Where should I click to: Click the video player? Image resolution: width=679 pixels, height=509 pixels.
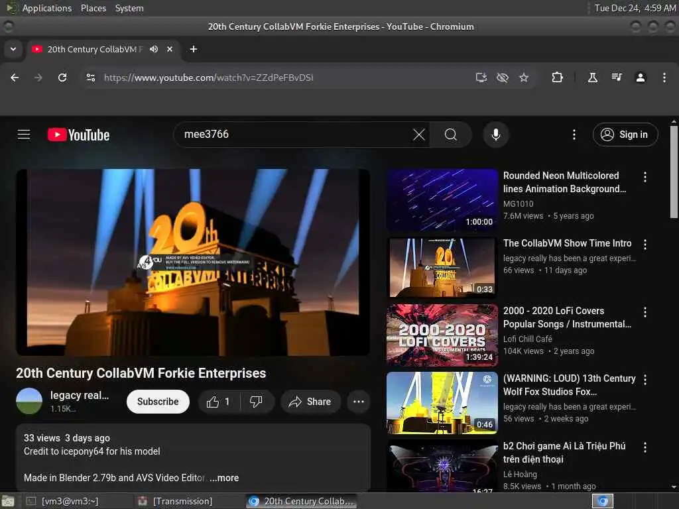(193, 262)
